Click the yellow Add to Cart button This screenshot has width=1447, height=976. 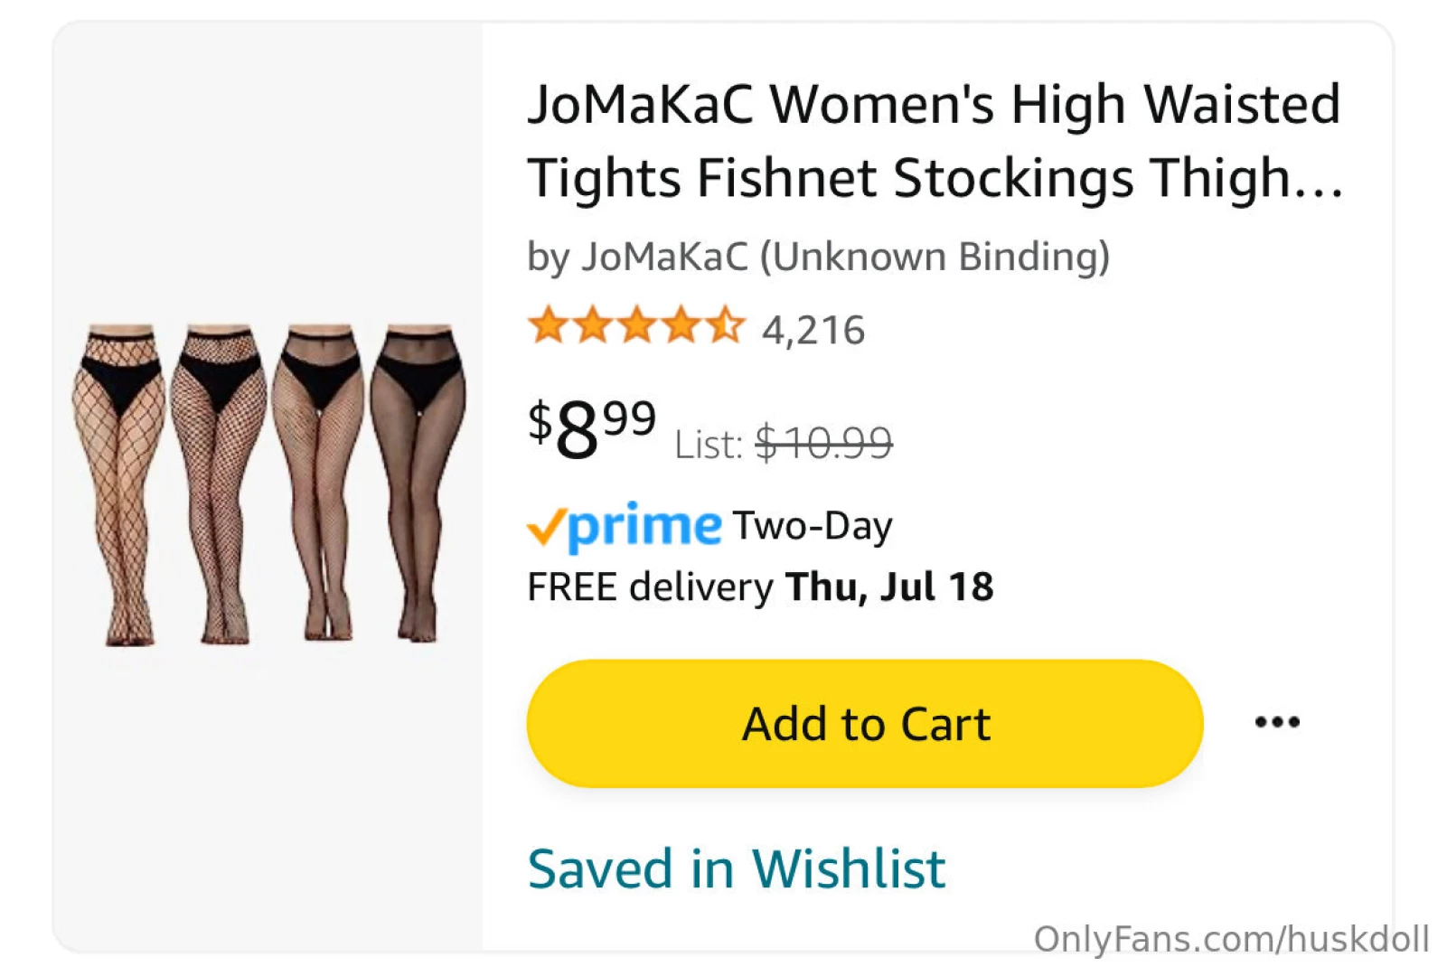pos(864,723)
